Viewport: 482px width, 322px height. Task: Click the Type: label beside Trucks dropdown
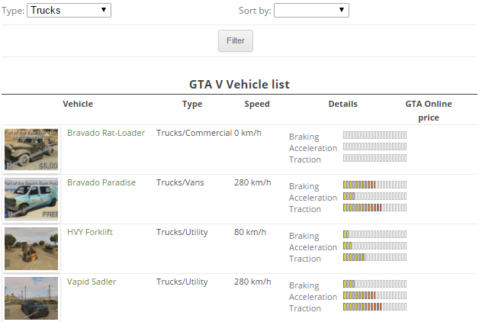[x=13, y=11]
